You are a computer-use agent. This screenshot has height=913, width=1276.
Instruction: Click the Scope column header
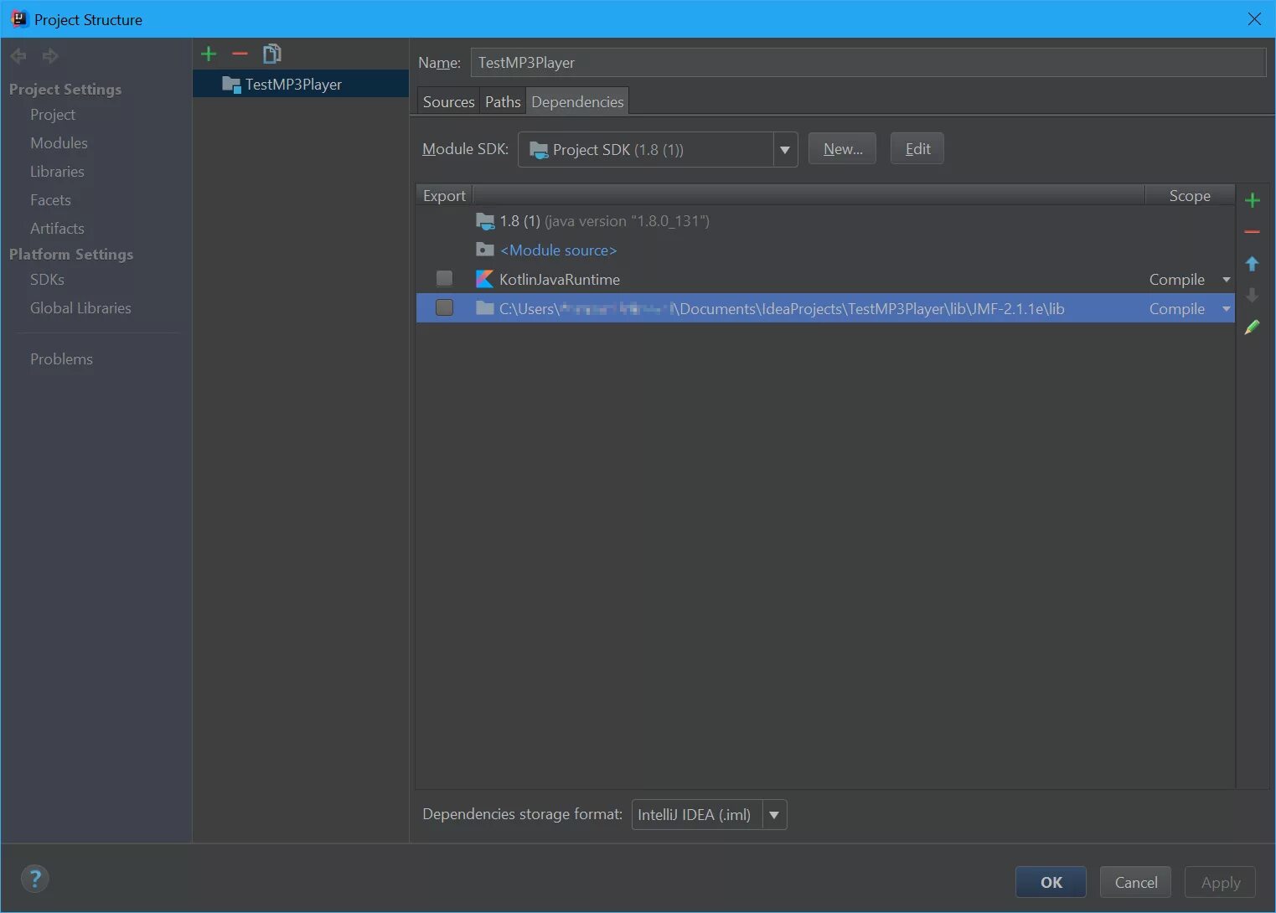[x=1190, y=195]
